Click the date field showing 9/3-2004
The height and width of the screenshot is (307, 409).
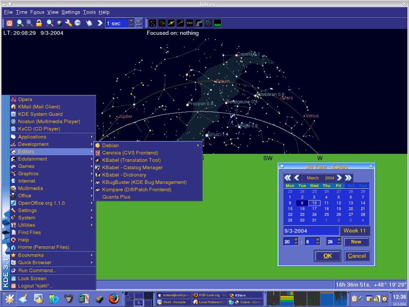coord(311,231)
